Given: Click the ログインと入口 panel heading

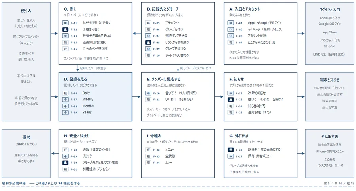Looking at the screenshot, I should click(x=329, y=10).
